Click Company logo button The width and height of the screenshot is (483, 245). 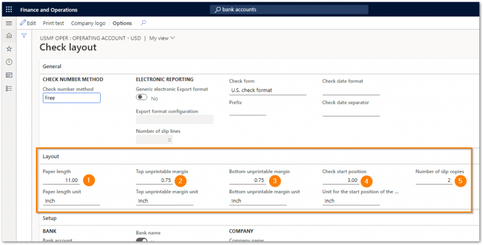tap(88, 23)
